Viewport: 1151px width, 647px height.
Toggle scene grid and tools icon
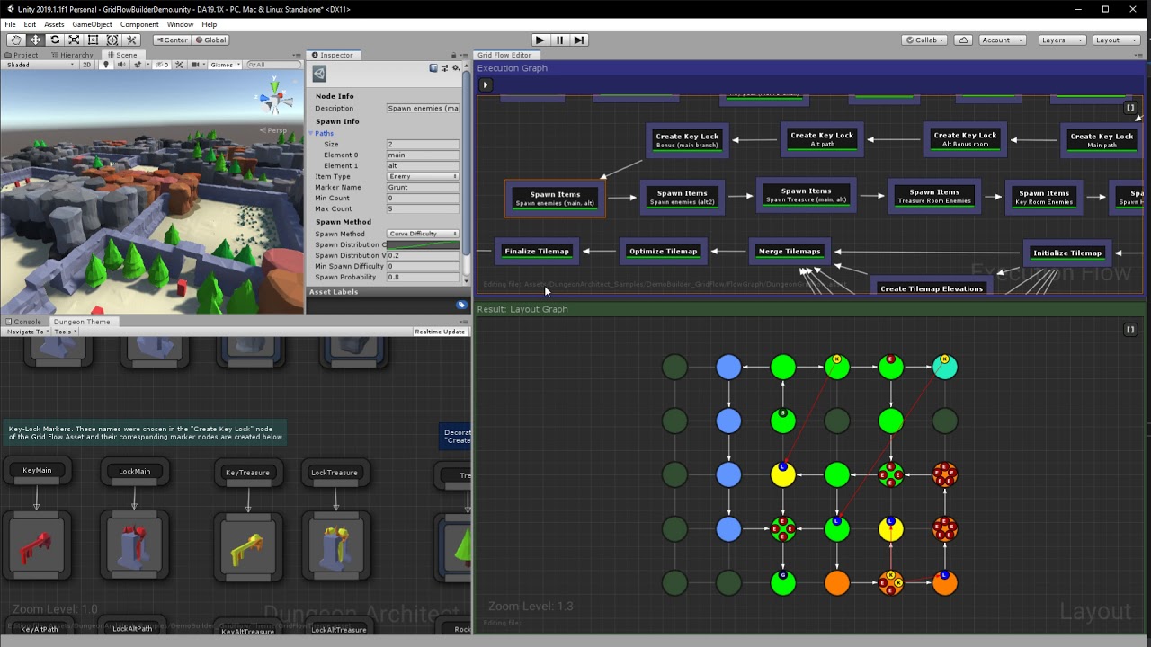(180, 65)
